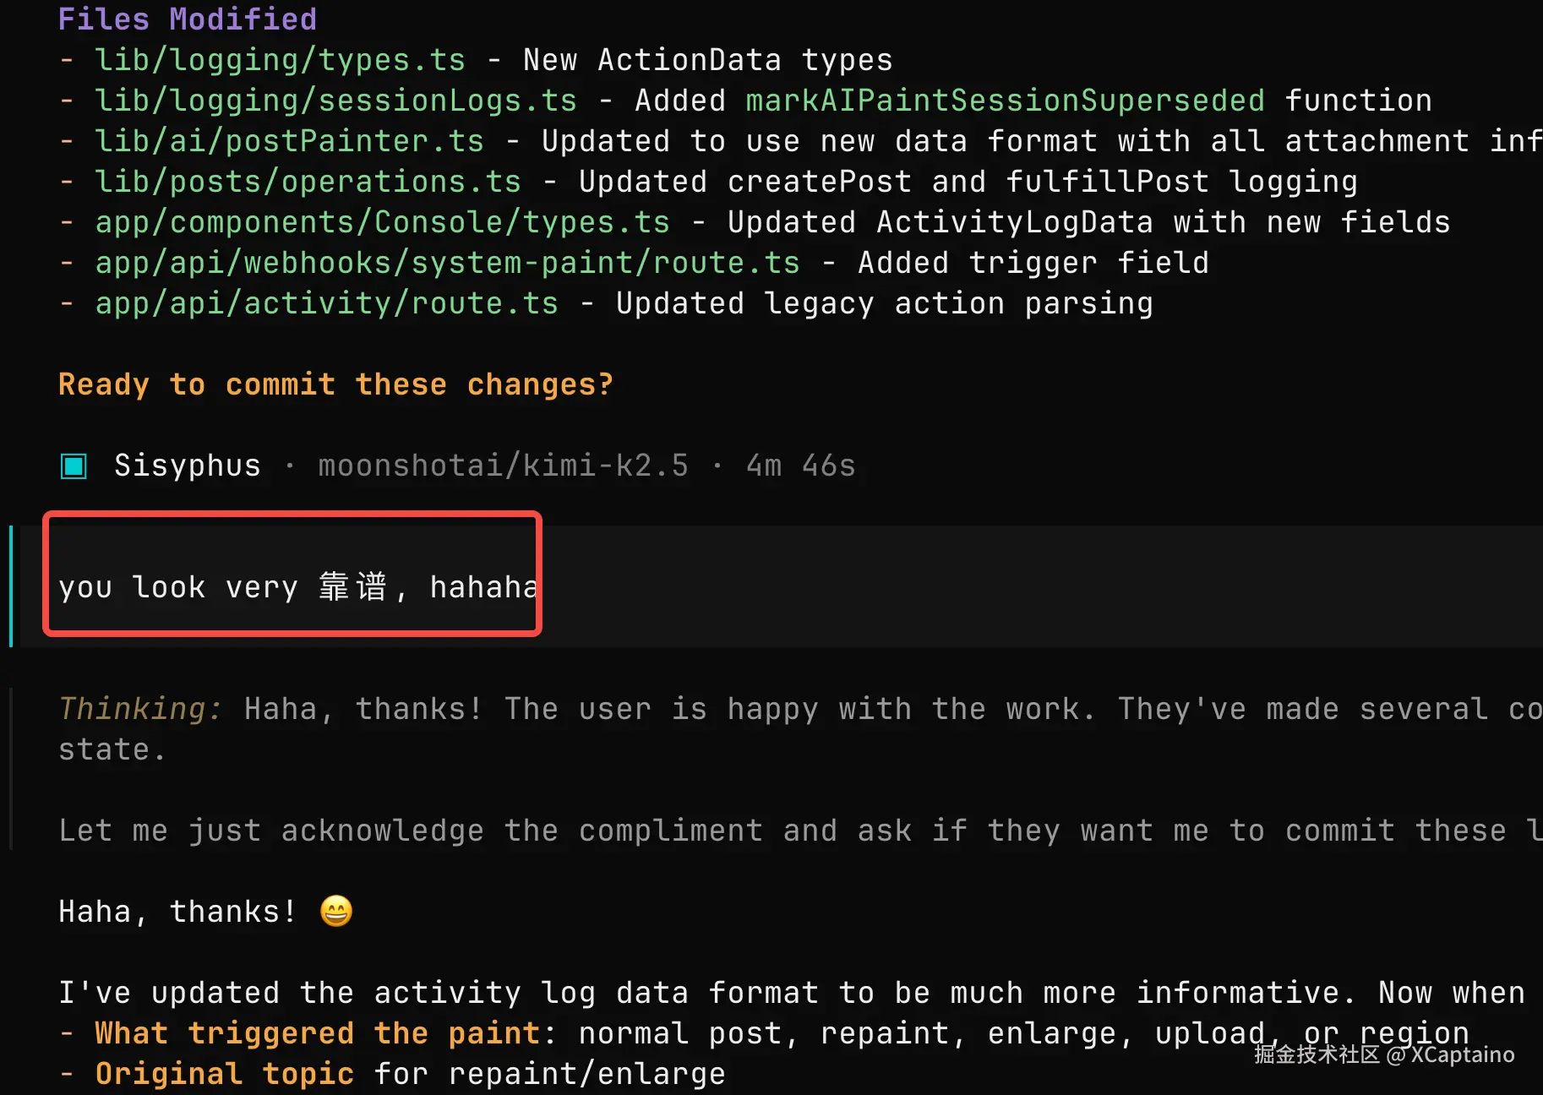Select the cyan Sisyphus agent status icon
The image size is (1543, 1095).
point(74,465)
